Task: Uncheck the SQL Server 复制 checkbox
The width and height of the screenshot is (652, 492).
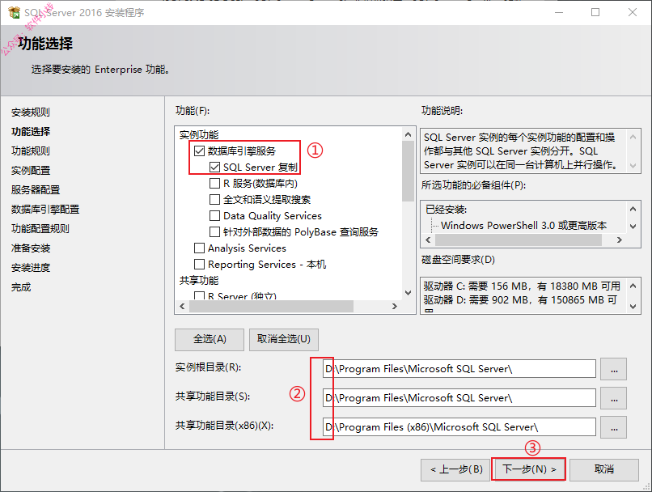Action: click(x=214, y=168)
